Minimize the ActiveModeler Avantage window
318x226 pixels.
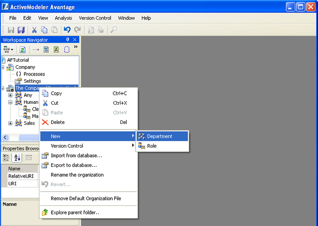pyautogui.click(x=290, y=7)
